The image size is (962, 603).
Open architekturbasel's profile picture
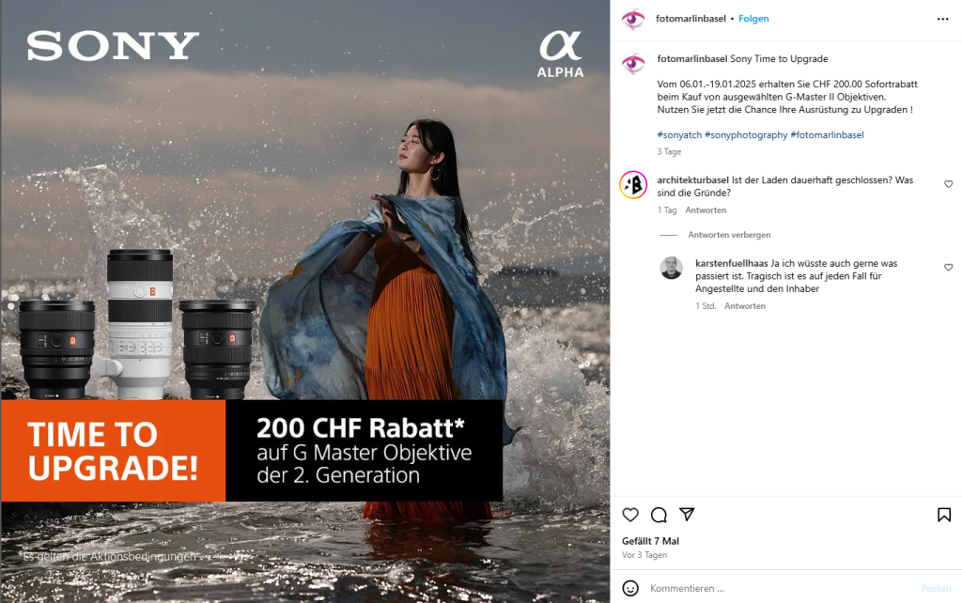pos(633,185)
